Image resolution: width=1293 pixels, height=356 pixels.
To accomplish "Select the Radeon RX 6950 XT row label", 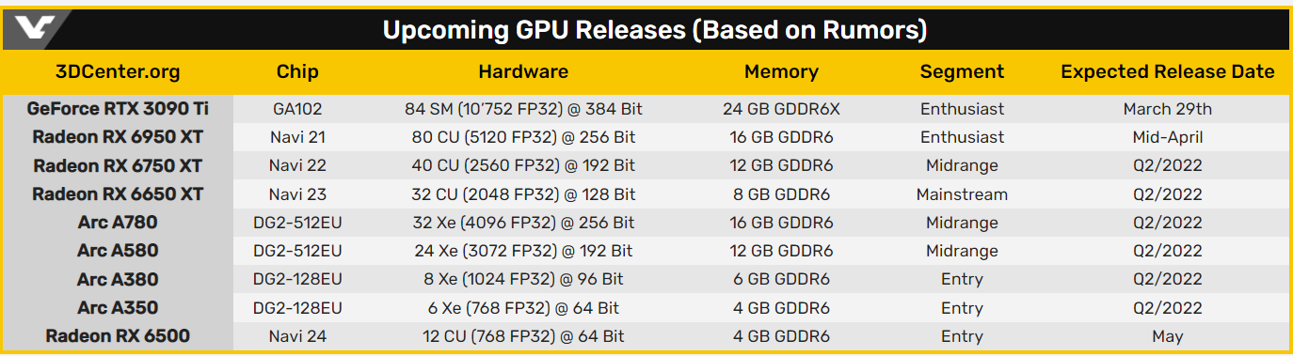I will pos(118,137).
